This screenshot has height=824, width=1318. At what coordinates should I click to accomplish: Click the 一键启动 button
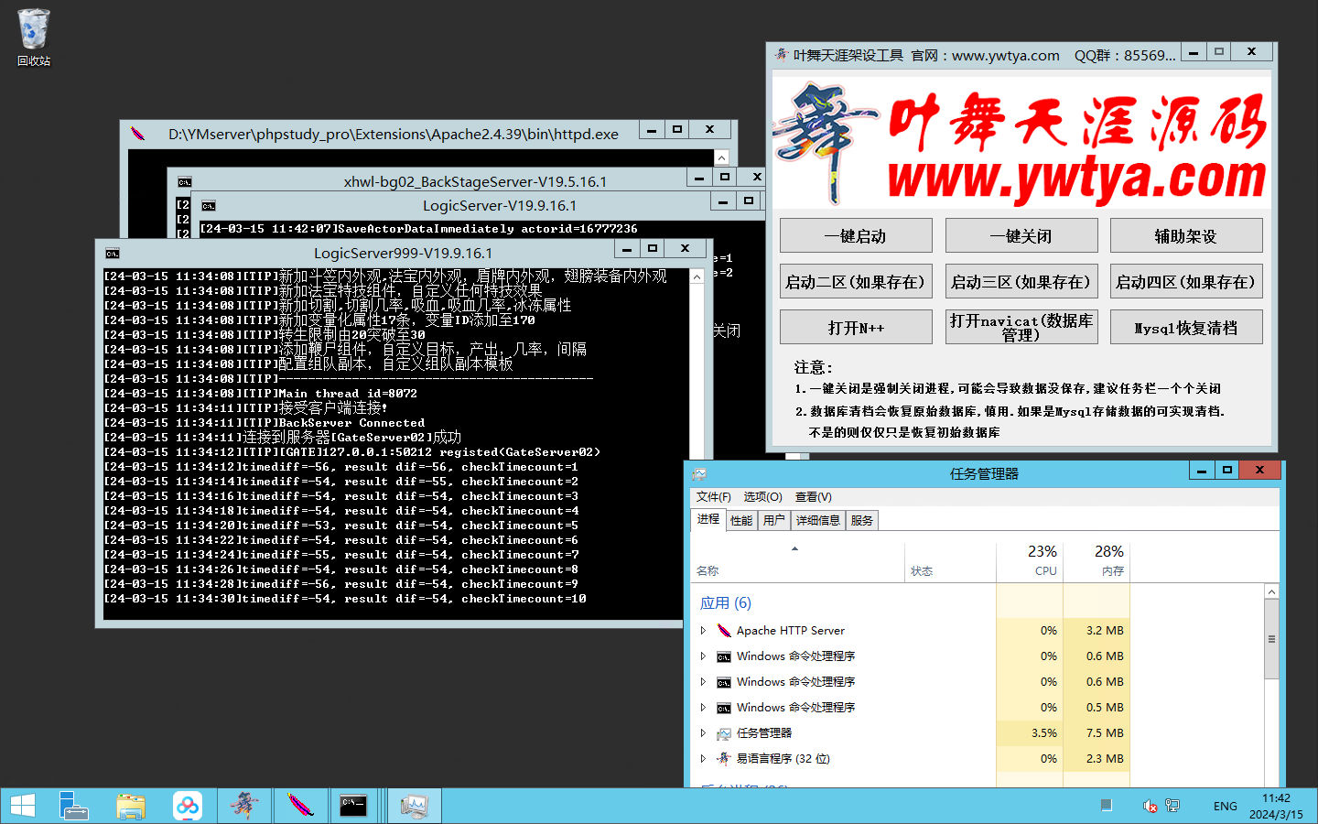click(856, 235)
